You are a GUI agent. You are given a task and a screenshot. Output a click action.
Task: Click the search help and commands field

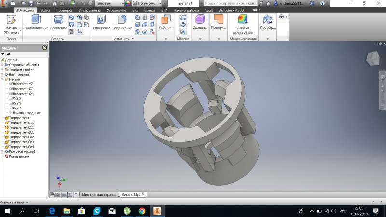tap(231, 3)
